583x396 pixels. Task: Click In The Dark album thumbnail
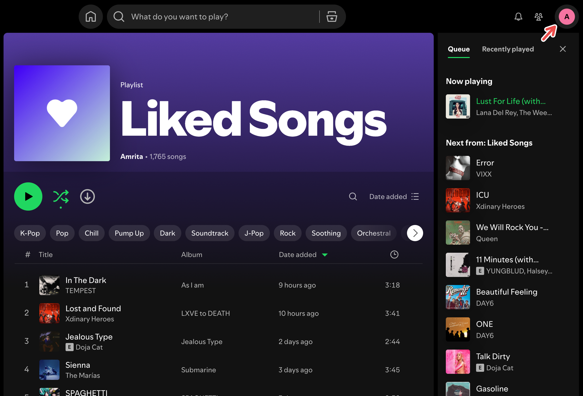[x=49, y=285]
